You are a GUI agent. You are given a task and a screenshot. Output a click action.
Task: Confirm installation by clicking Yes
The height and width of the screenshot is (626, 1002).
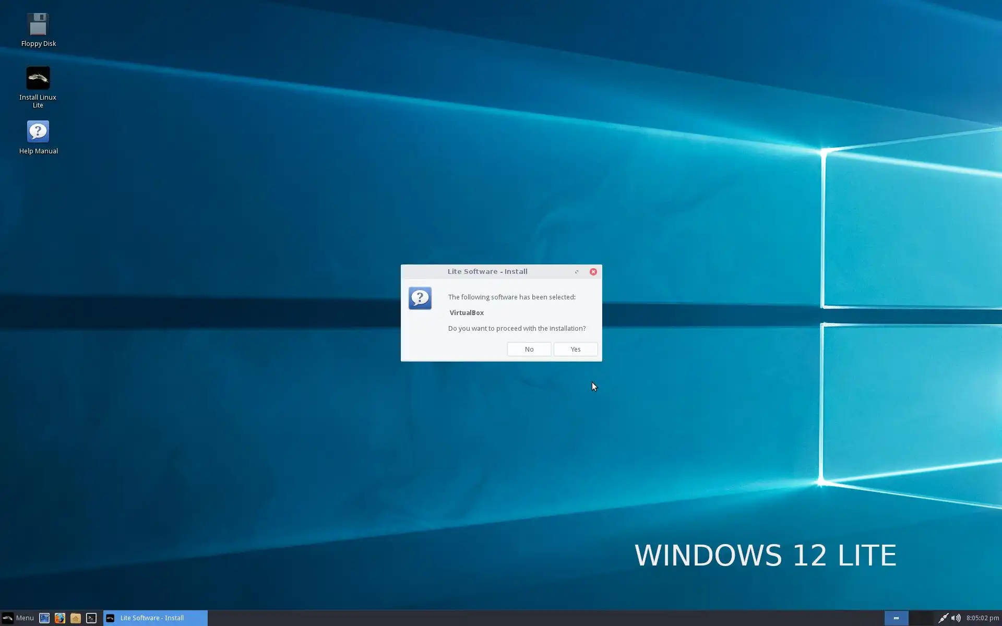[575, 349]
